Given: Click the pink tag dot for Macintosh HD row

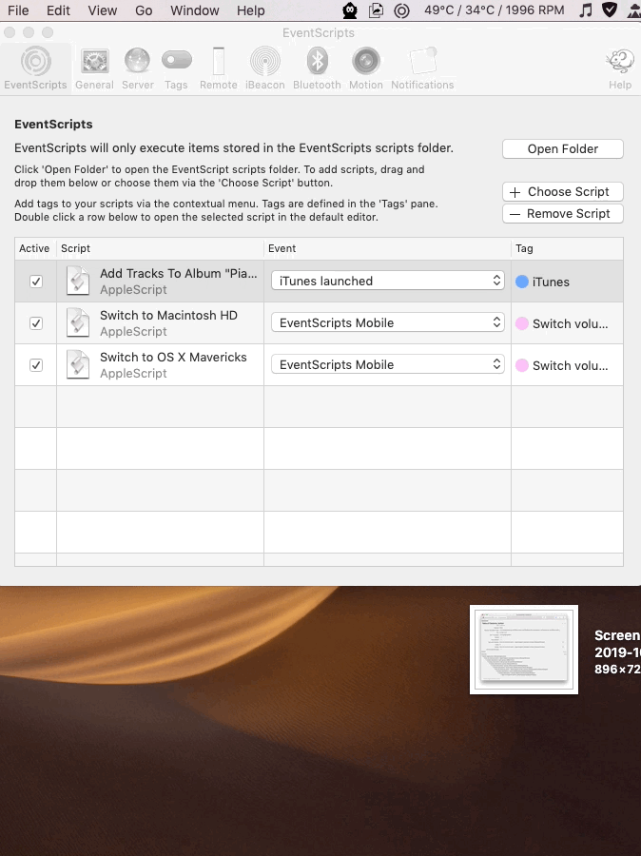Looking at the screenshot, I should (522, 323).
